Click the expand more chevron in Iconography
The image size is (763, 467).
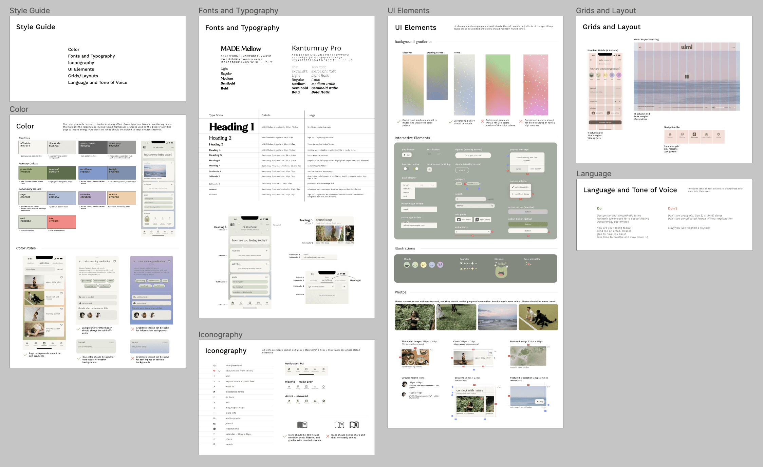click(x=214, y=381)
